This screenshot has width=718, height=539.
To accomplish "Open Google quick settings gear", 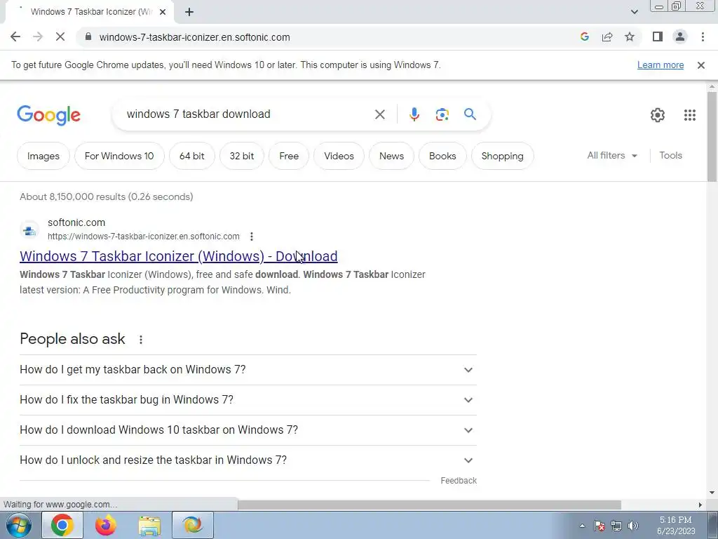I will click(658, 115).
